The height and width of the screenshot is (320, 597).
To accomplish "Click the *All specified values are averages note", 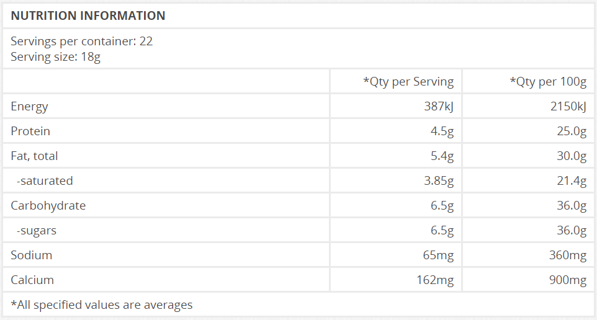I will click(102, 304).
